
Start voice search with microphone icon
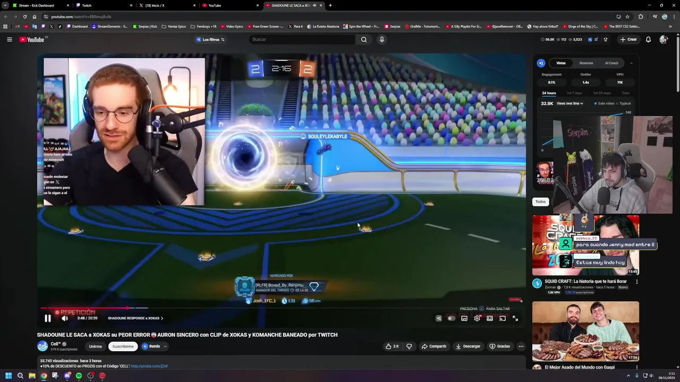pos(381,39)
